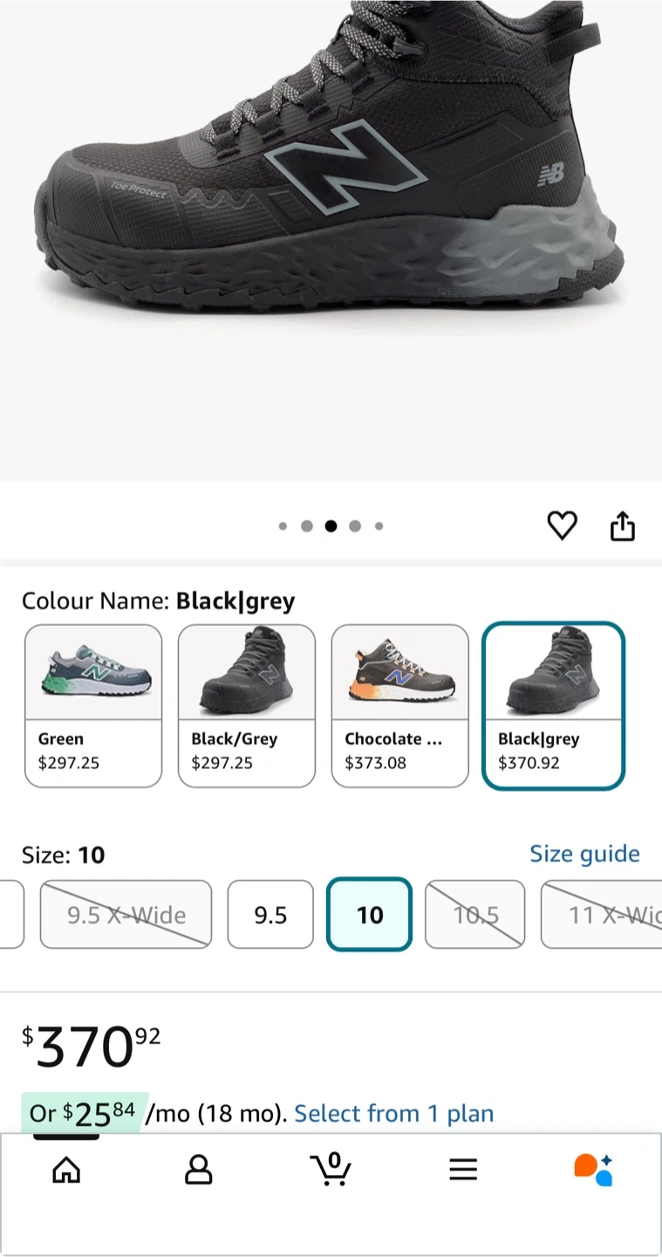Open the Size guide link
Viewport: 662px width, 1257px height.
(584, 854)
